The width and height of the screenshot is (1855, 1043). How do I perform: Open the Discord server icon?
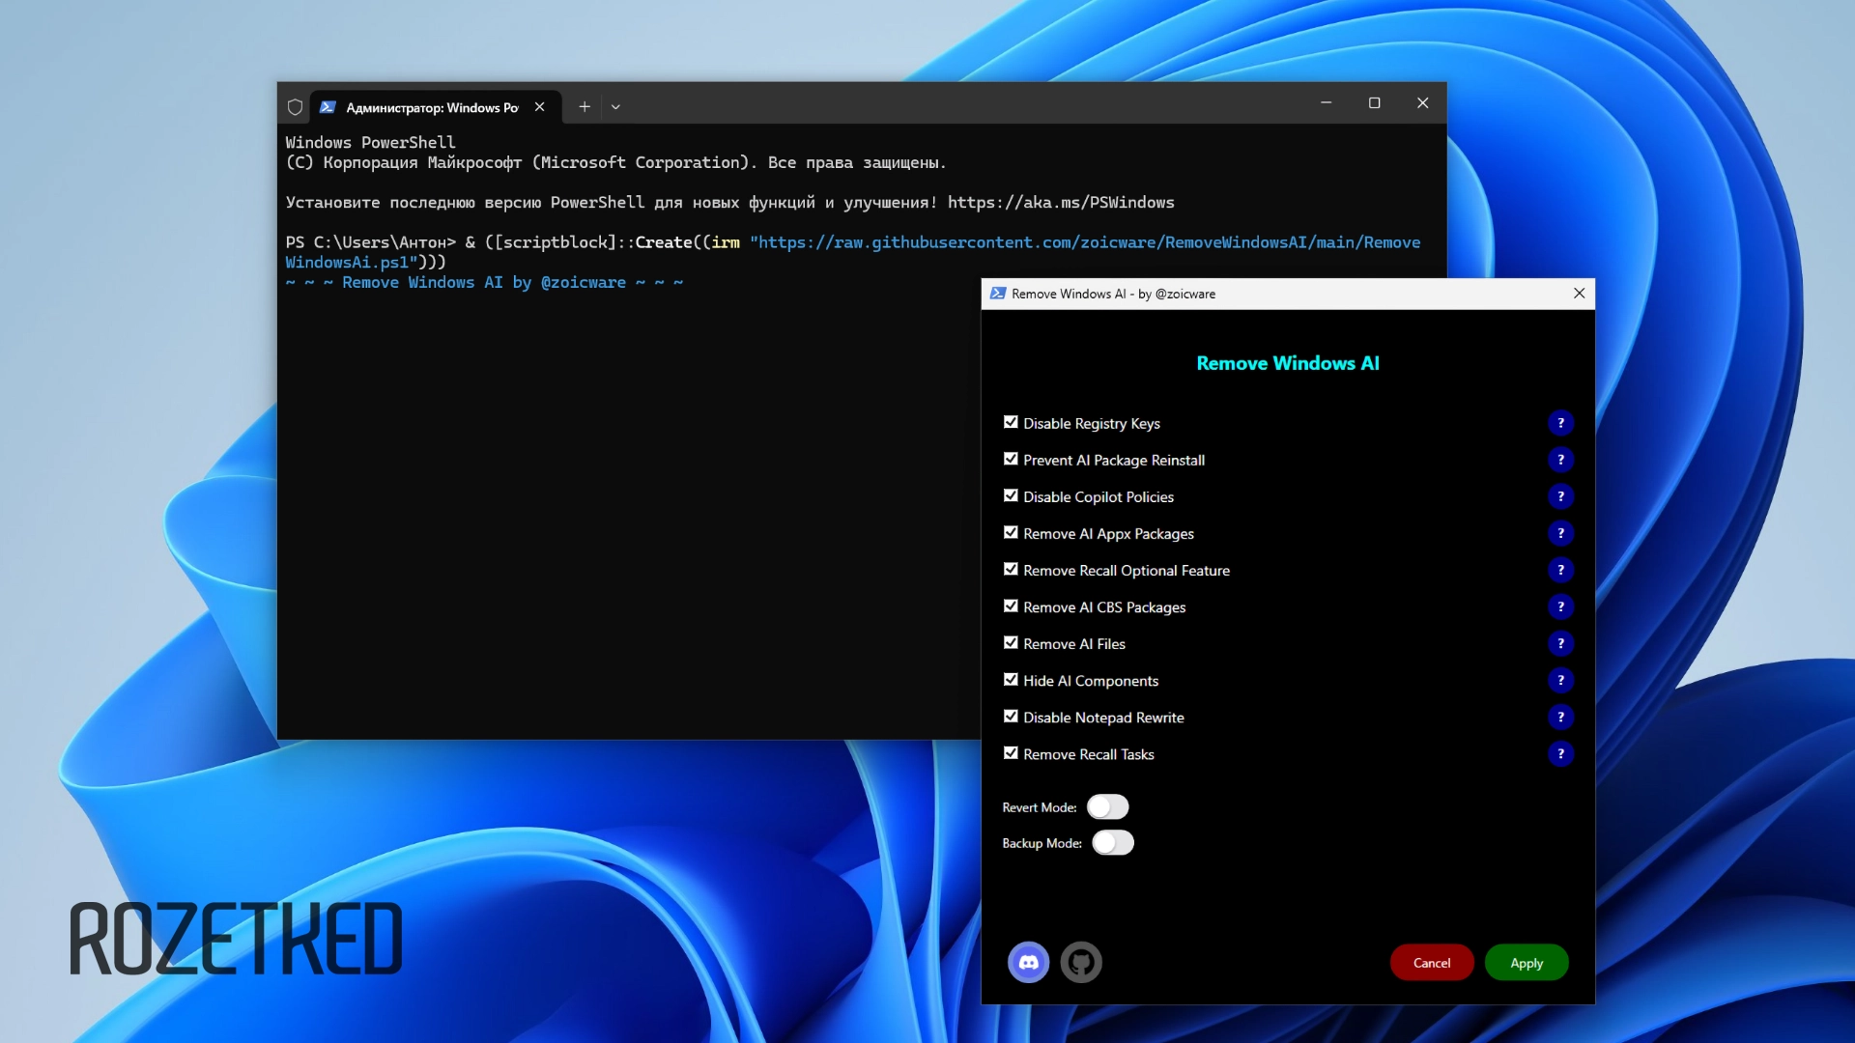pos(1029,962)
